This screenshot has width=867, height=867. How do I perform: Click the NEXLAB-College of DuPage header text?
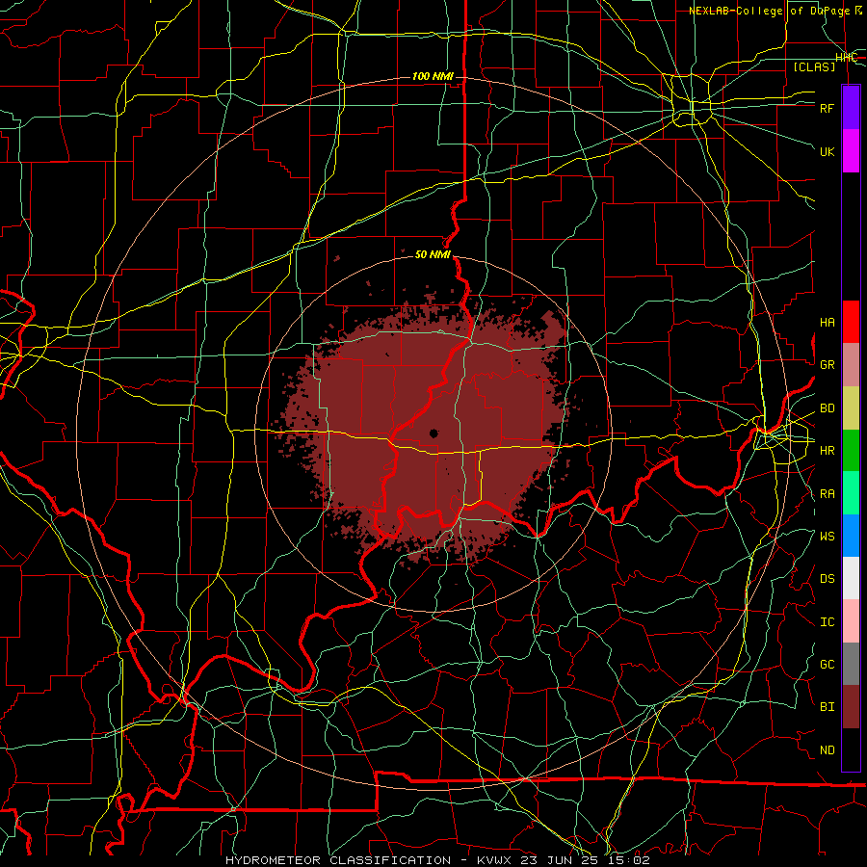point(771,11)
